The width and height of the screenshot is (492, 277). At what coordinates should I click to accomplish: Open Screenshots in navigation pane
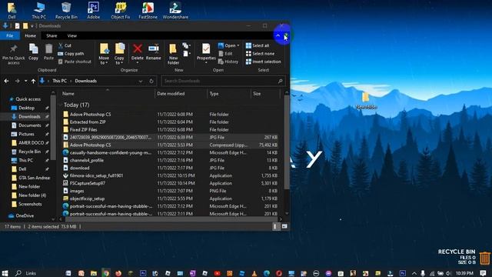point(30,204)
